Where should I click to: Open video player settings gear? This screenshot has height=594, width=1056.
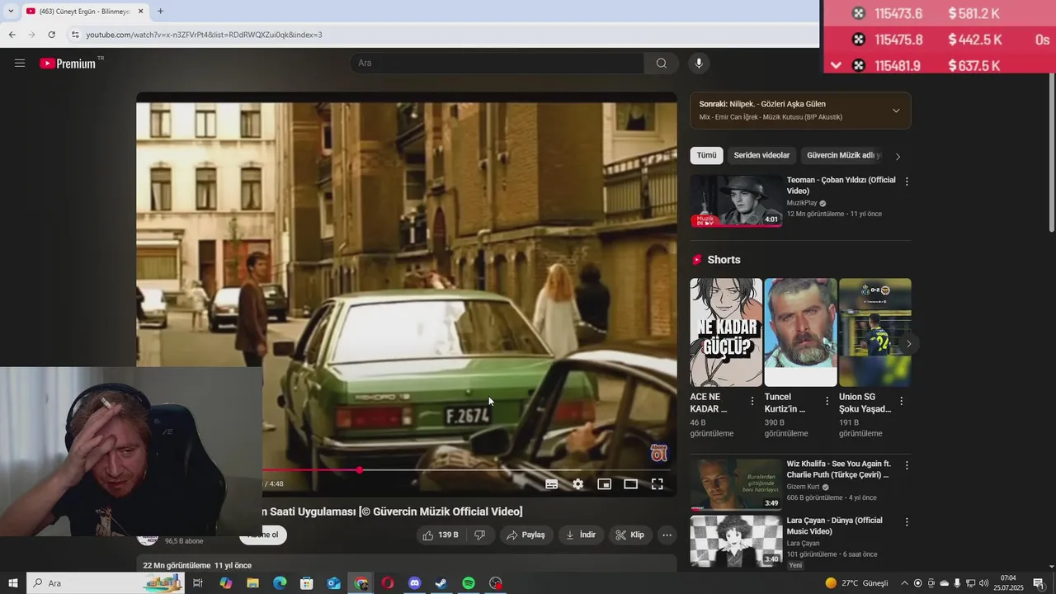578,484
